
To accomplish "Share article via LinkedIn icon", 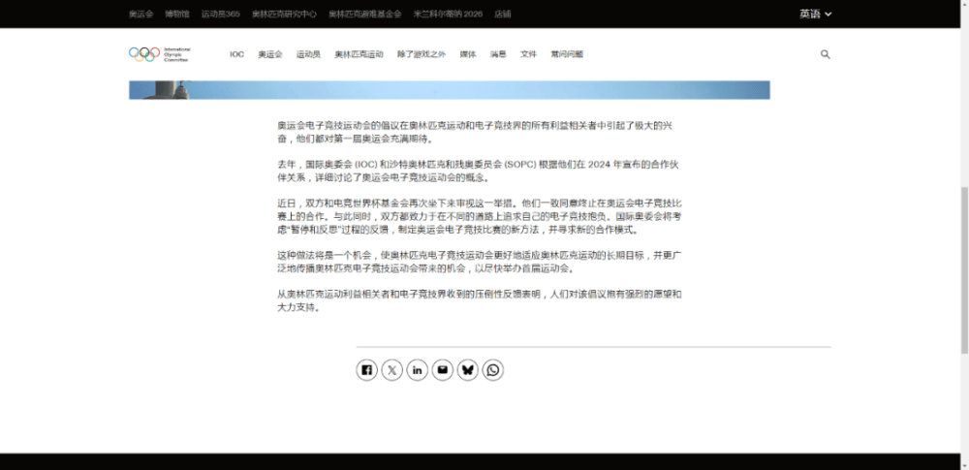I will click(x=417, y=370).
